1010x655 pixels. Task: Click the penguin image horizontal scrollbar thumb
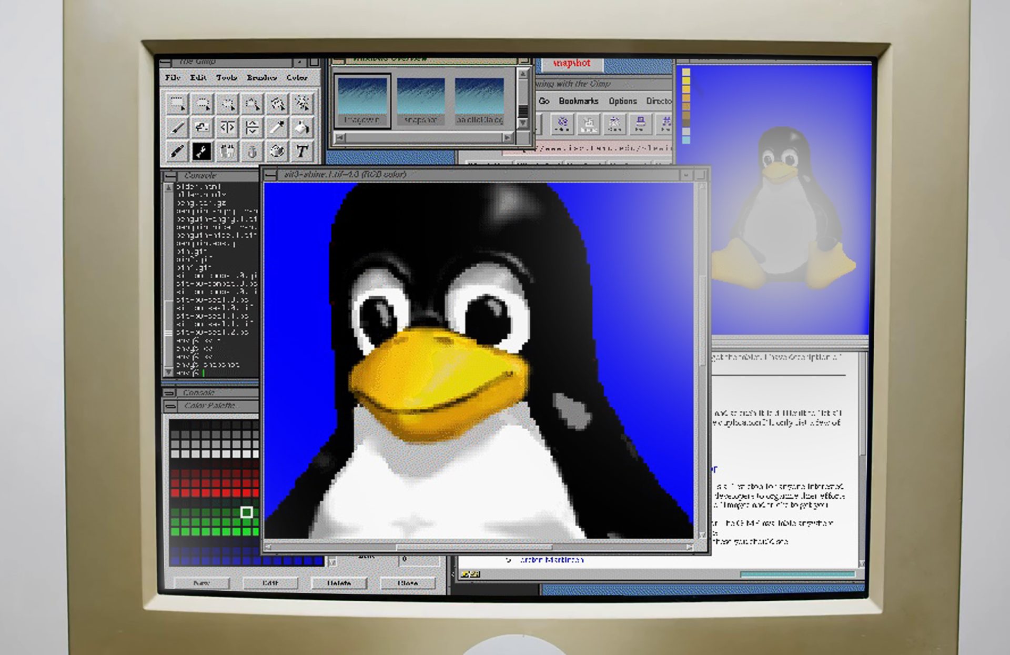click(474, 547)
